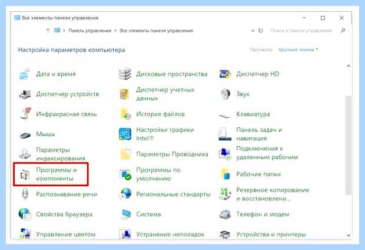The height and width of the screenshot is (250, 365).
Task: Open the 'Дата и время' text link
Action: pos(56,74)
